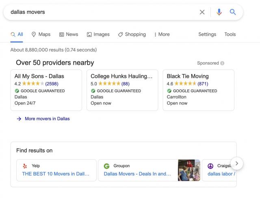Open the All My Sons - Dallas card
The height and width of the screenshot is (200, 260).
pyautogui.click(x=46, y=90)
